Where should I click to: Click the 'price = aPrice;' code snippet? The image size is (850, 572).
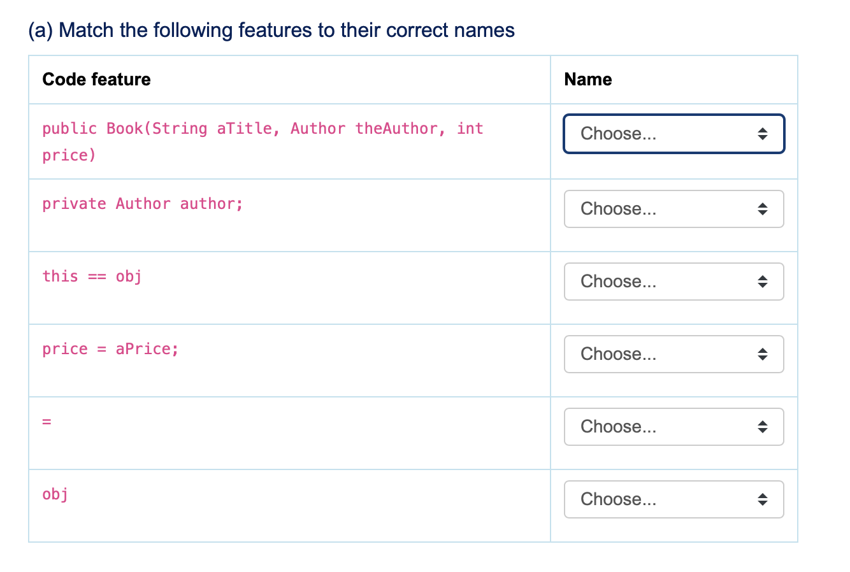(110, 349)
